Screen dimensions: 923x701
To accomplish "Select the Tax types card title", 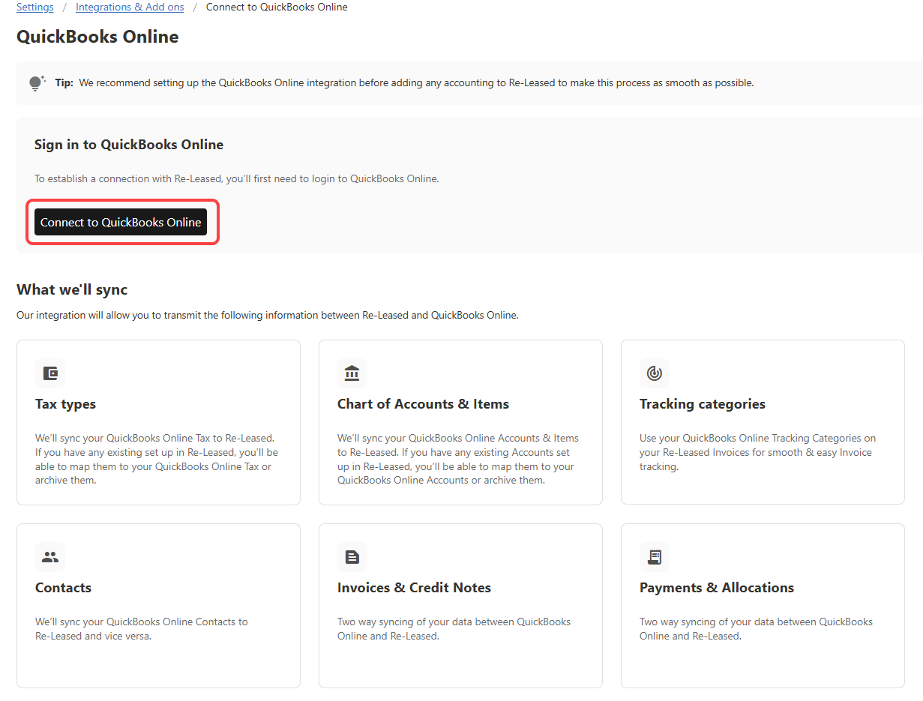I will click(x=65, y=404).
